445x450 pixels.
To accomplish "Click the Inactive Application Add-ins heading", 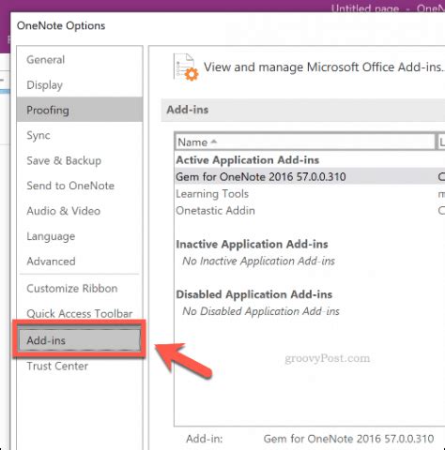I will tap(252, 244).
